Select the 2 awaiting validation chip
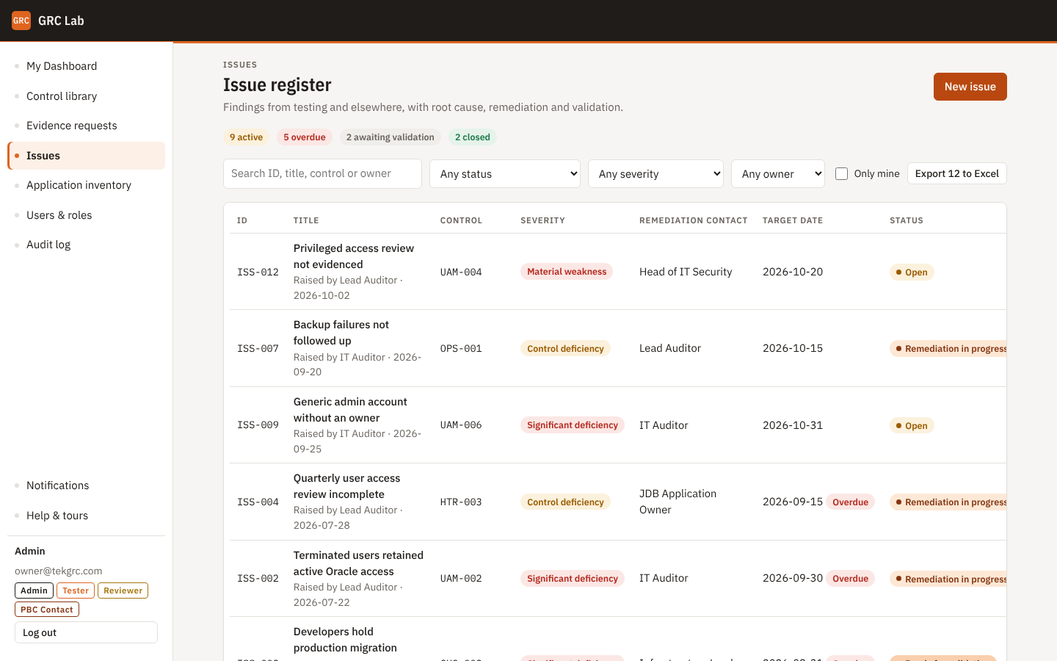The width and height of the screenshot is (1057, 661). click(x=391, y=137)
